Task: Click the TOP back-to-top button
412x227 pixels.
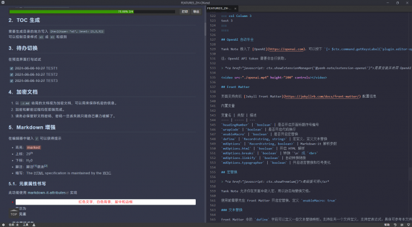Action: coord(14,213)
